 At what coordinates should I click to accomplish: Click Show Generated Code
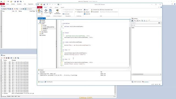pos(106,10)
